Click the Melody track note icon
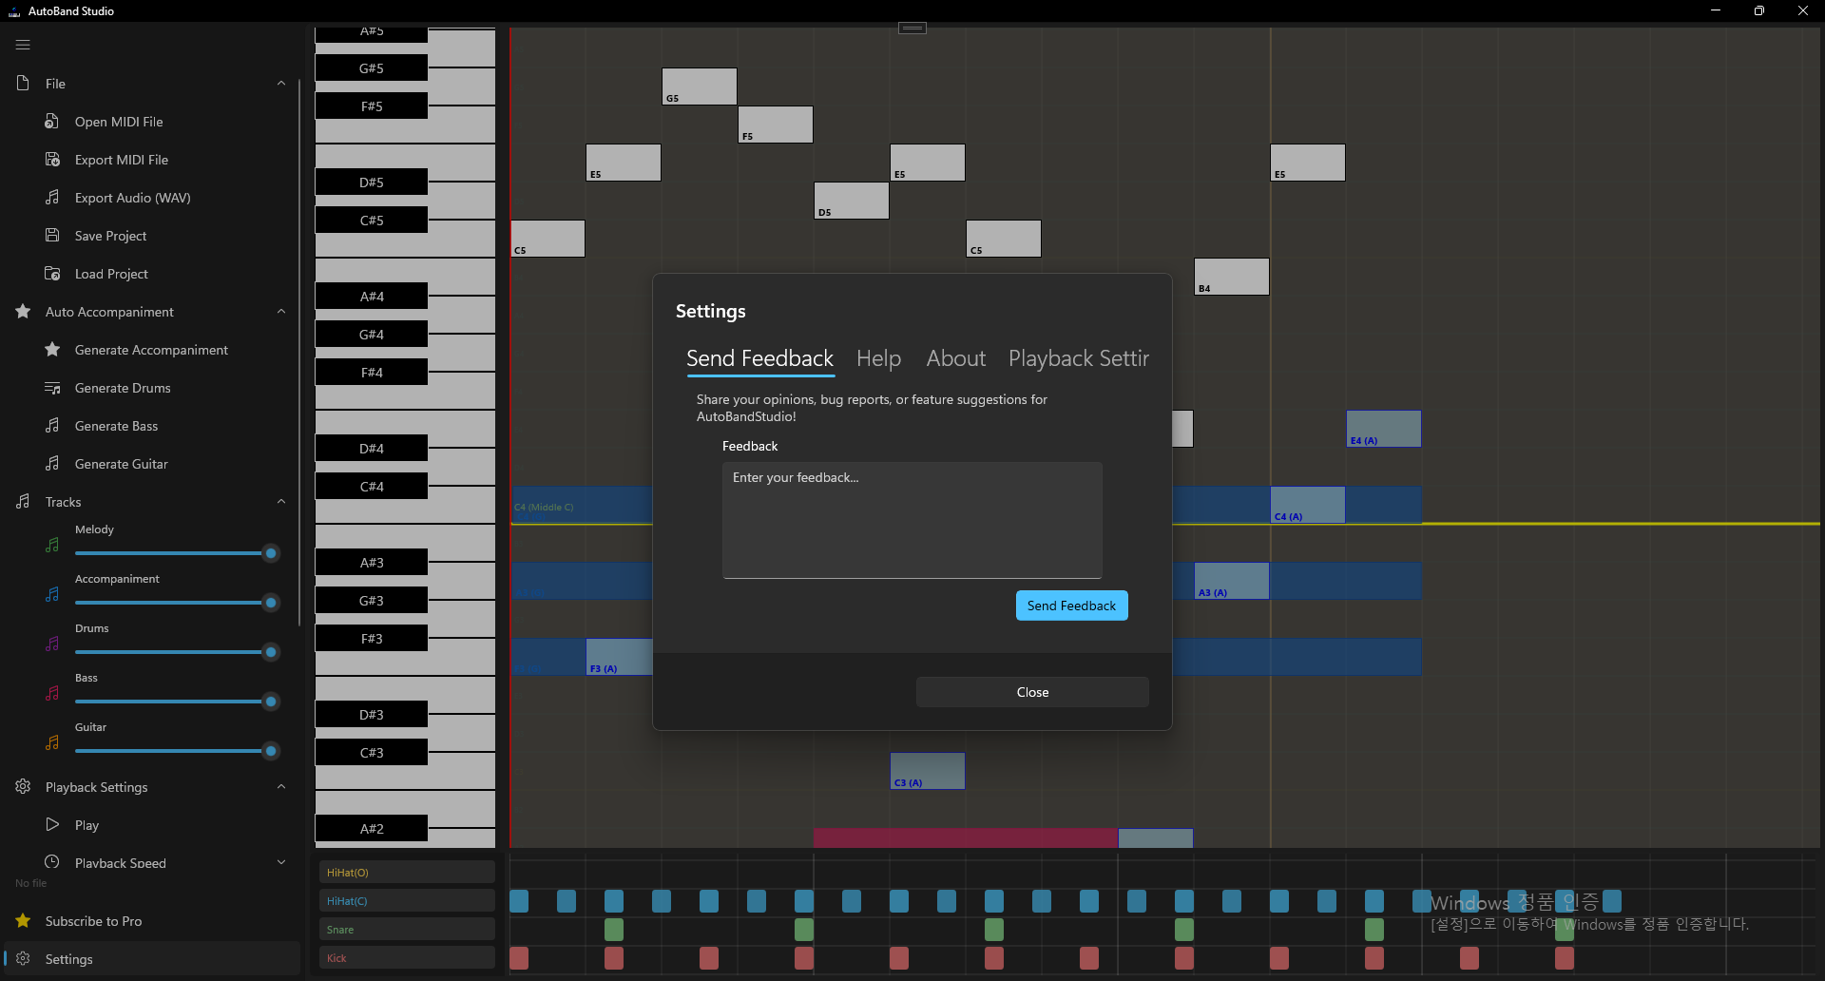The height and width of the screenshot is (981, 1825). pyautogui.click(x=52, y=544)
